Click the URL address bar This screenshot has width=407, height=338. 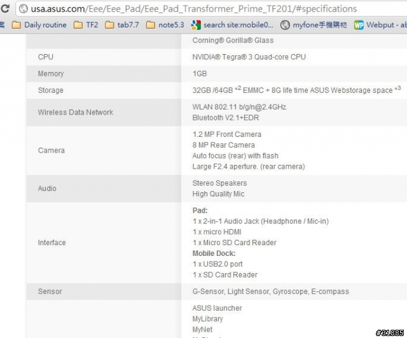[x=212, y=9]
